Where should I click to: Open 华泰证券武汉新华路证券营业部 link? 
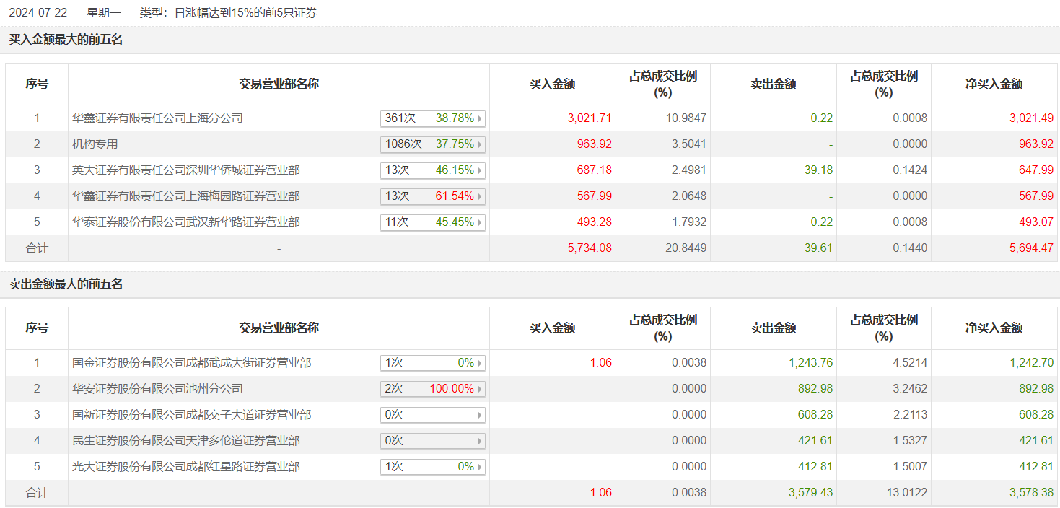[185, 222]
